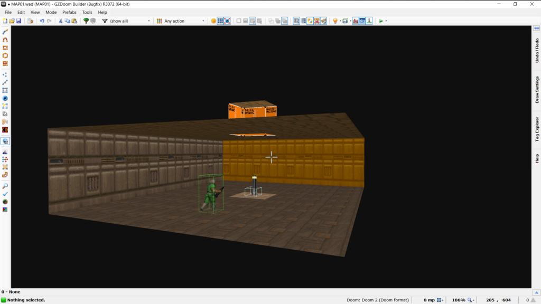The height and width of the screenshot is (304, 541).
Task: Open the Prefabs menu
Action: (x=69, y=12)
